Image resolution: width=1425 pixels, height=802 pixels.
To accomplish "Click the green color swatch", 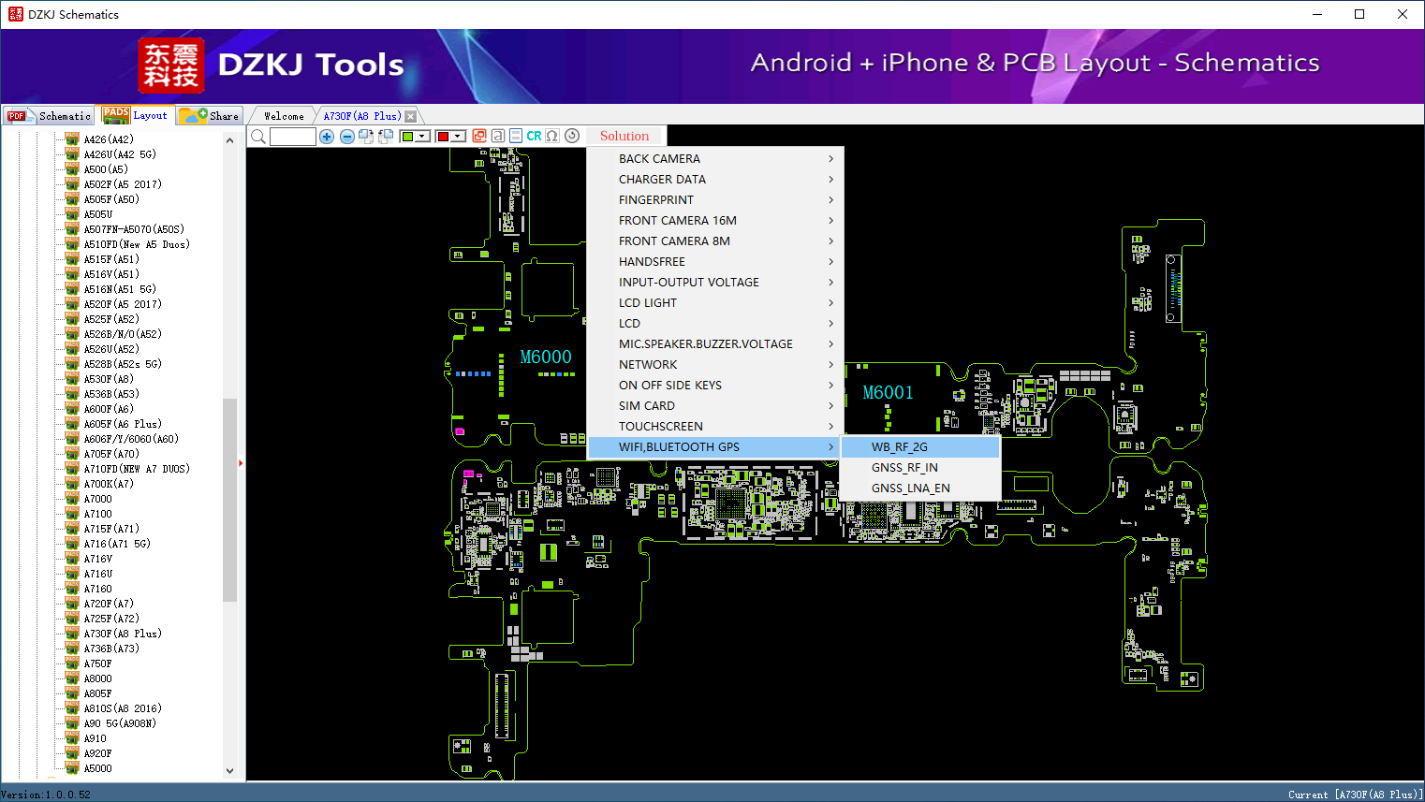I will click(x=407, y=137).
